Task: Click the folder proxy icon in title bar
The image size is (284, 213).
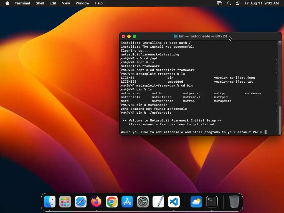Action: coord(176,36)
